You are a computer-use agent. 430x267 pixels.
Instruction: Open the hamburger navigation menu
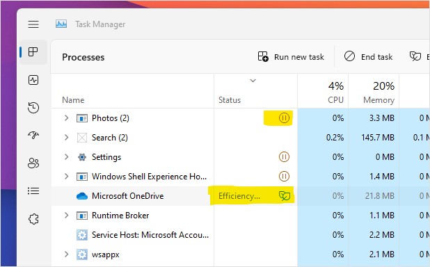tap(33, 24)
